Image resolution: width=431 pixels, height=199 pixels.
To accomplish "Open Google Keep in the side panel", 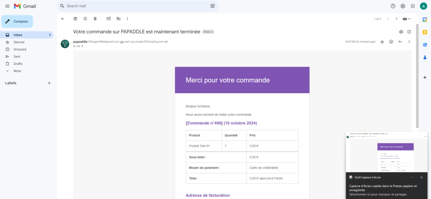I will coord(425,32).
